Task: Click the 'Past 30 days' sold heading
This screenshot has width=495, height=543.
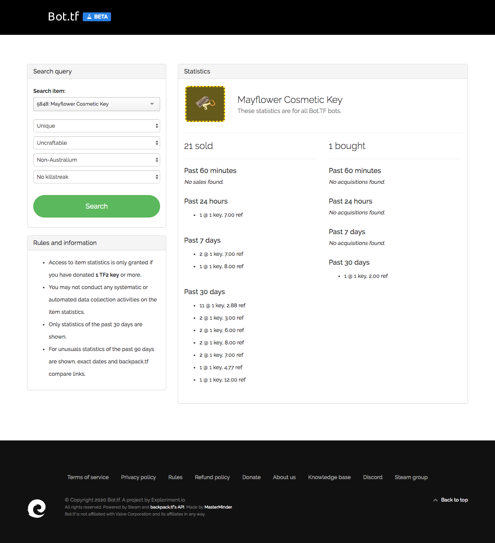Action: click(x=205, y=292)
